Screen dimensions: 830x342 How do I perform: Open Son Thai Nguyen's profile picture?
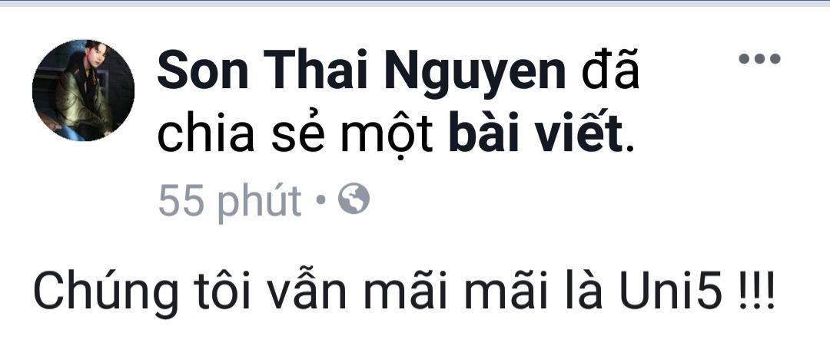83,90
